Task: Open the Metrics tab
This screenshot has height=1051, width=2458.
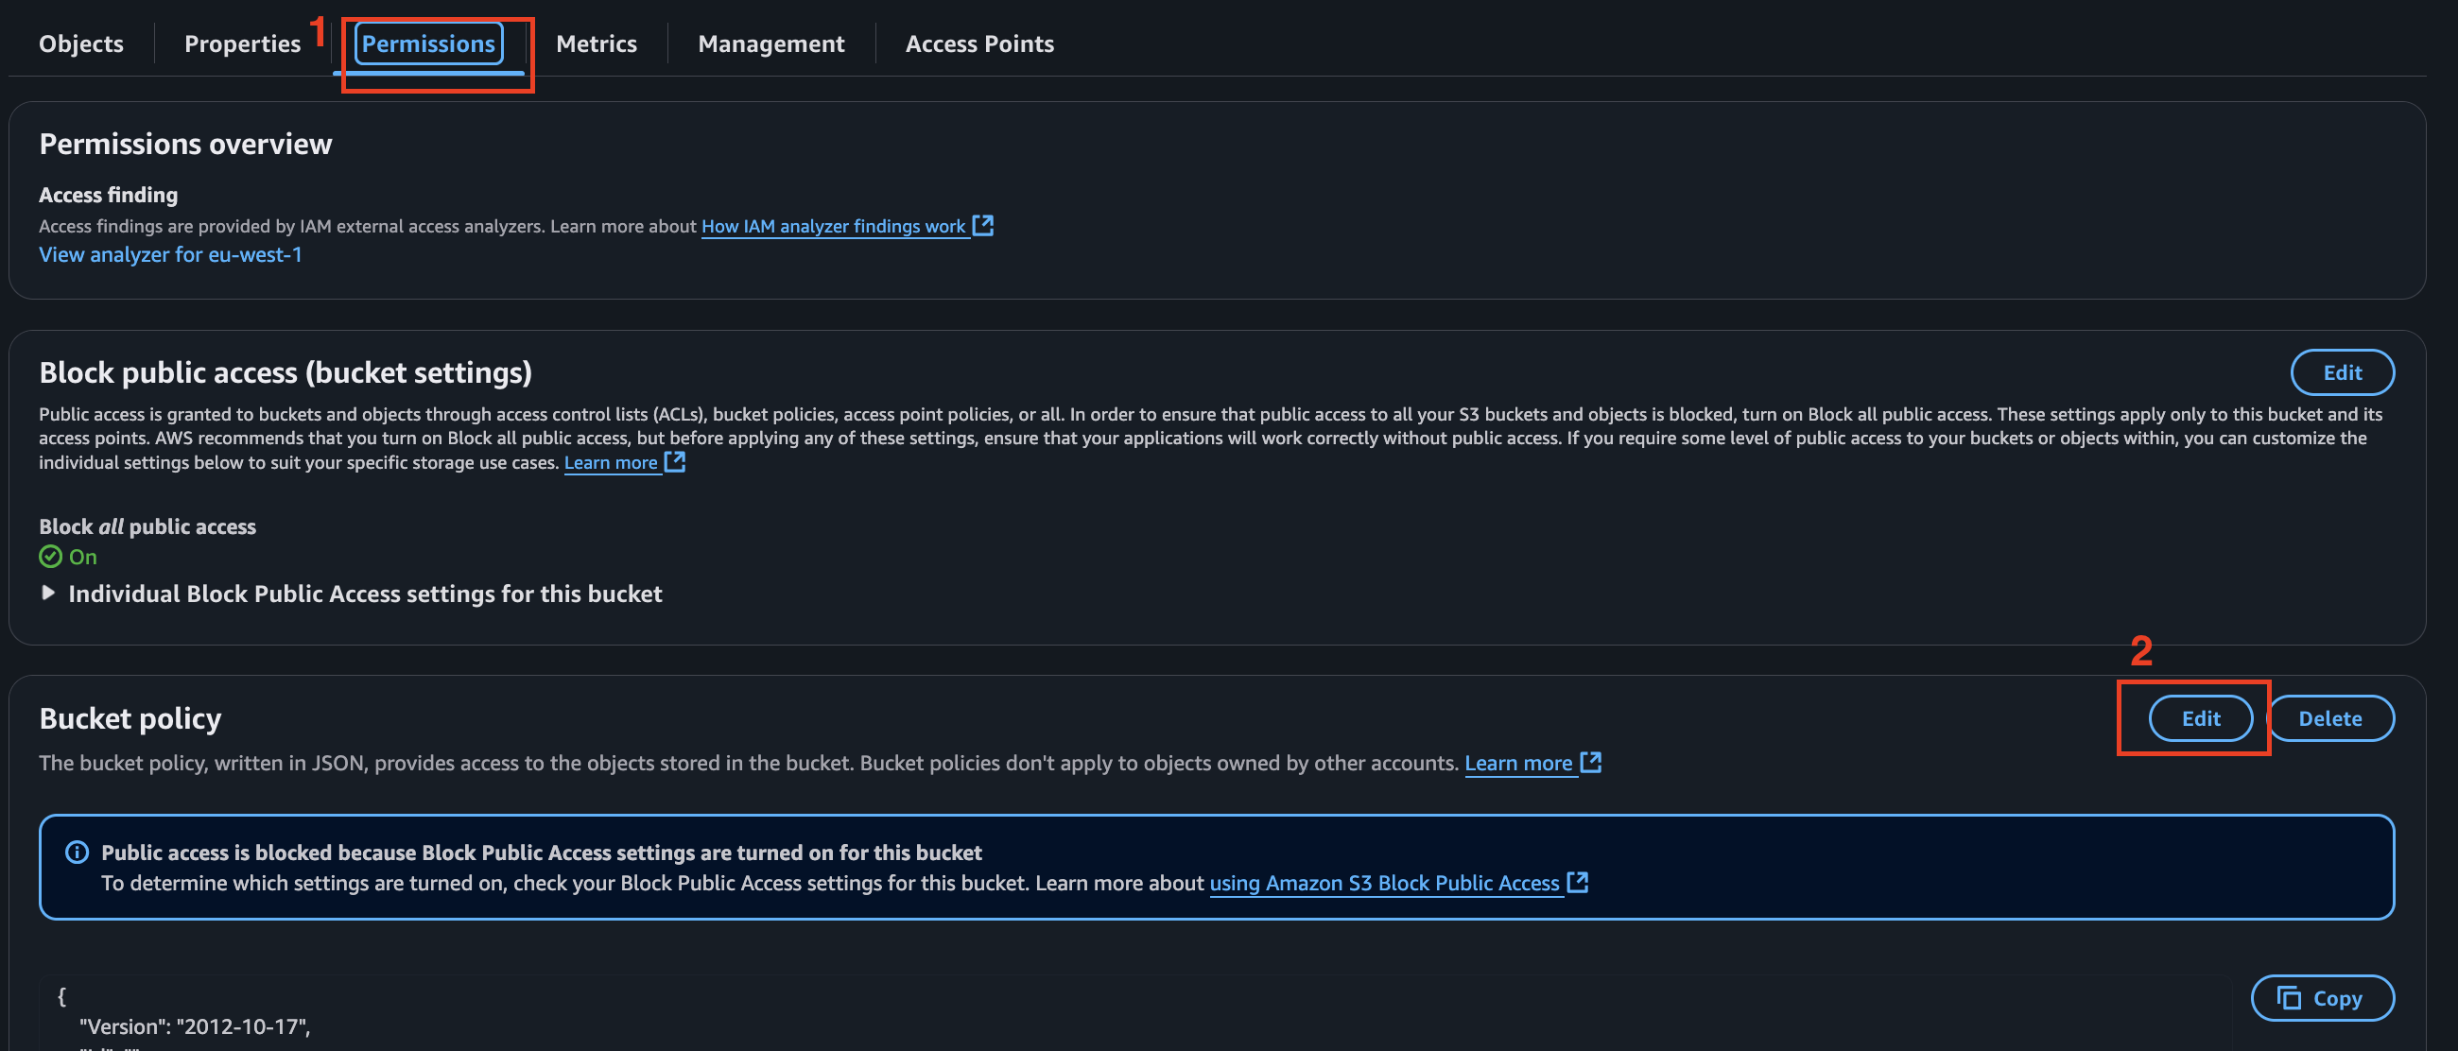Action: [597, 43]
